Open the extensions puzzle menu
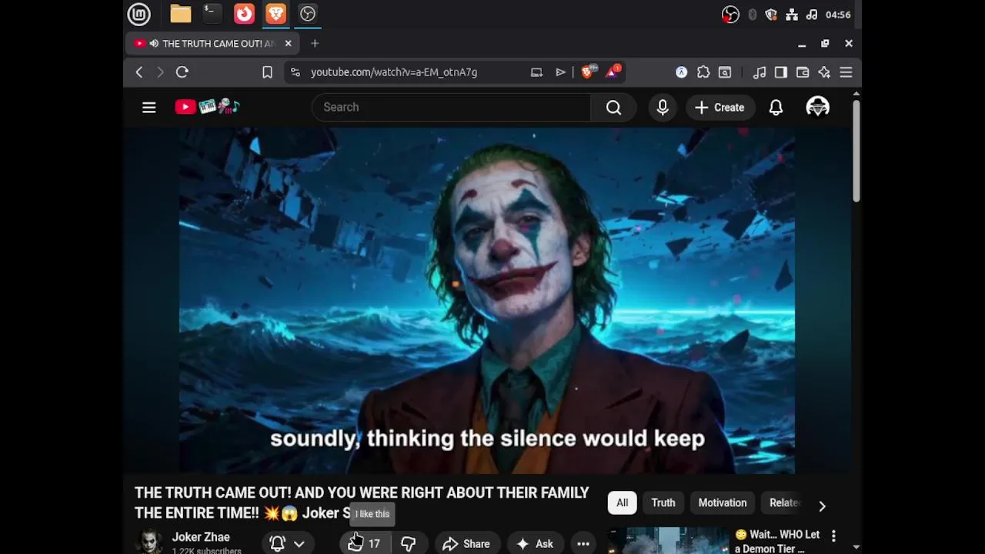Screen dimensions: 985x554 [x=703, y=72]
